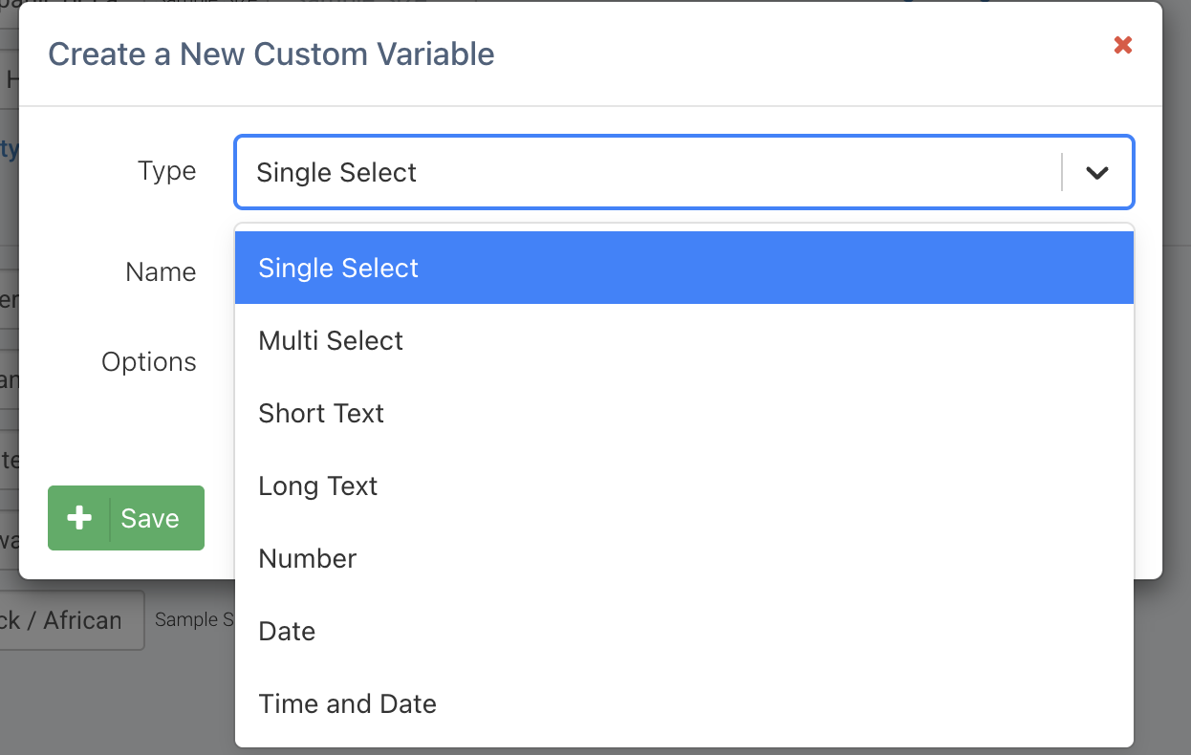Click the "Type" field label
Screen dimensions: 1191x755
[167, 171]
